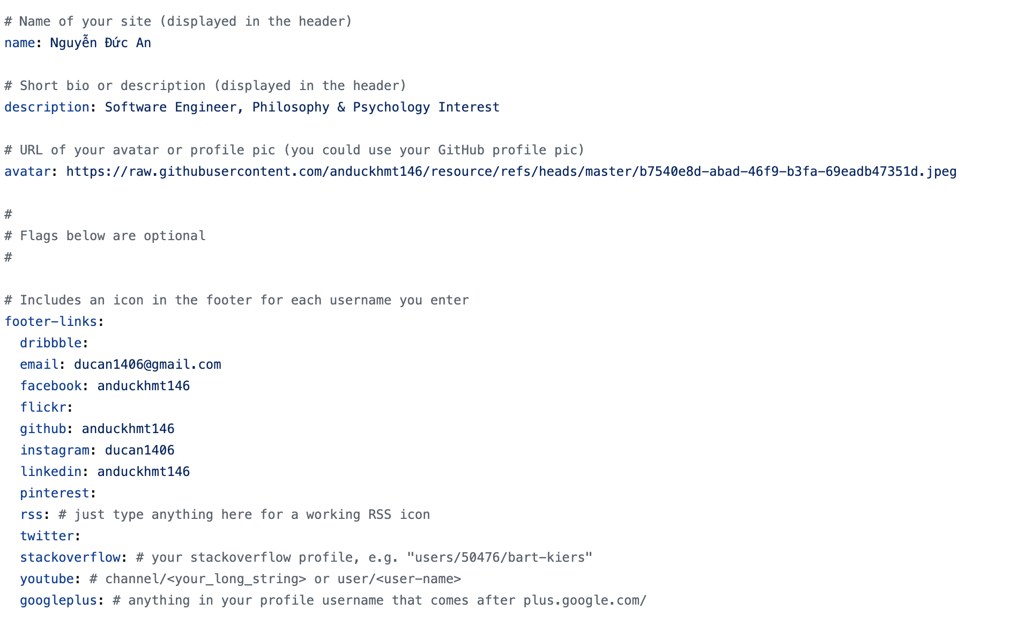The width and height of the screenshot is (1010, 625).
Task: Click the rss key
Action: 31,515
